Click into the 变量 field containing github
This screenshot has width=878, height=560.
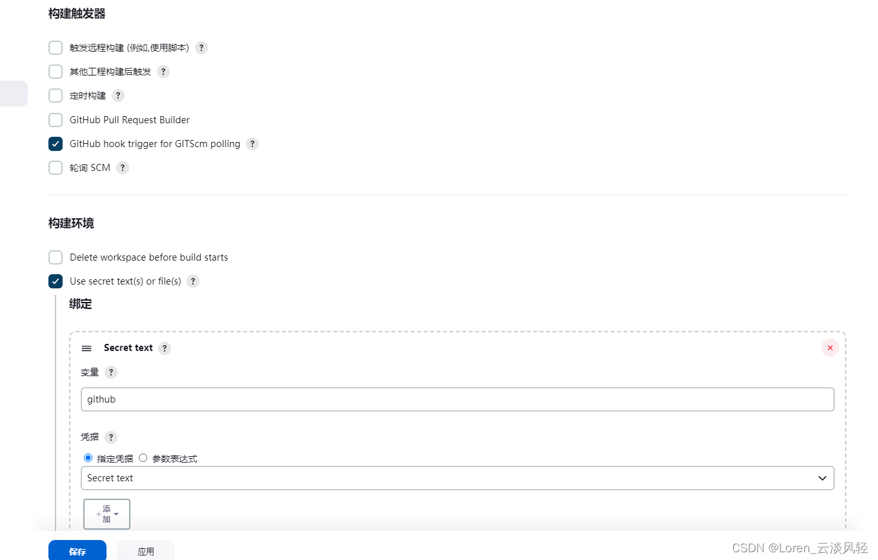click(x=458, y=399)
